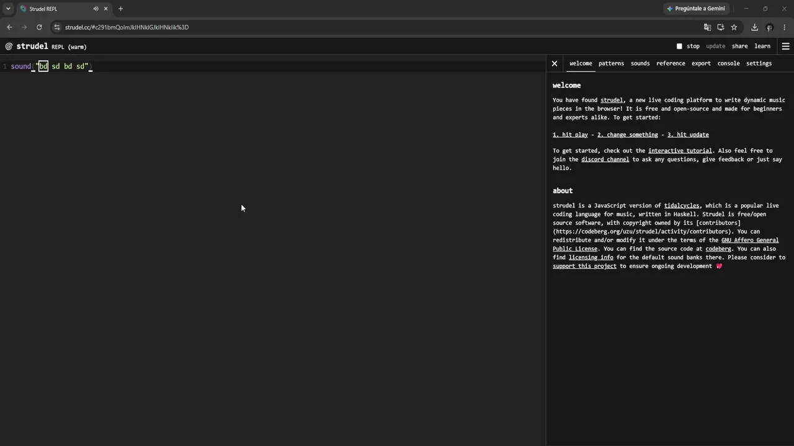
Task: Stop playback with the stop button
Action: (688, 46)
